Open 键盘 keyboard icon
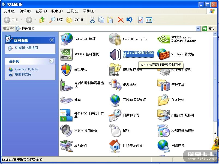Viewport: 219px width, 164px height. coord(66,100)
